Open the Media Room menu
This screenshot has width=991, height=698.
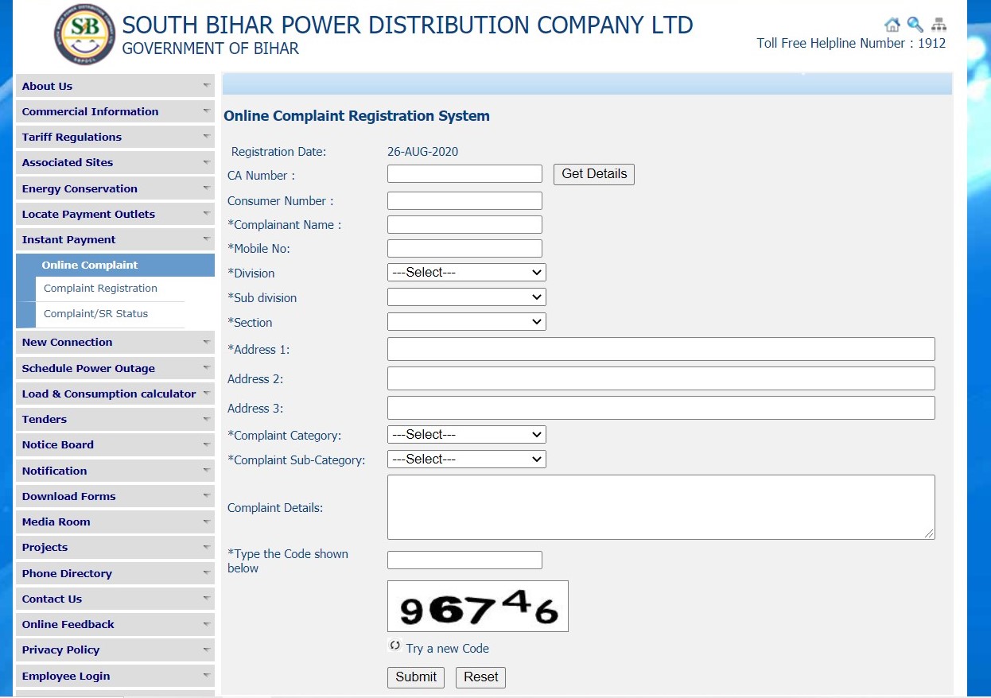[115, 522]
